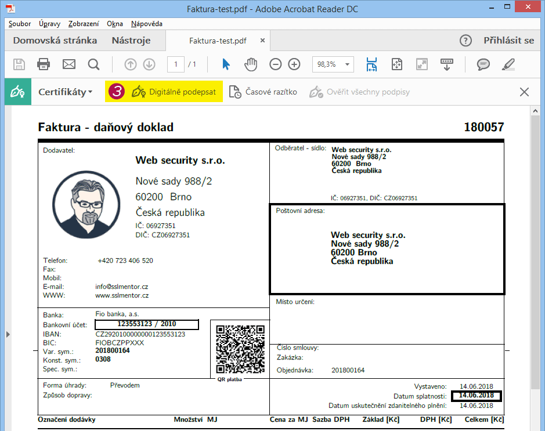Viewport: 545px width, 431px height.
Task: Click phone number +420 723 406 520
Action: point(125,260)
